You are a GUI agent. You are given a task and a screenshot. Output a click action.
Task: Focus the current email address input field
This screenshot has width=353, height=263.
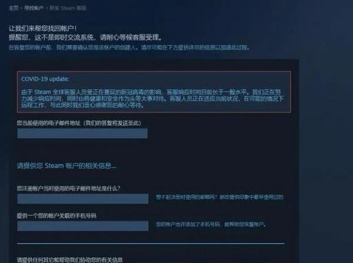pos(82,133)
